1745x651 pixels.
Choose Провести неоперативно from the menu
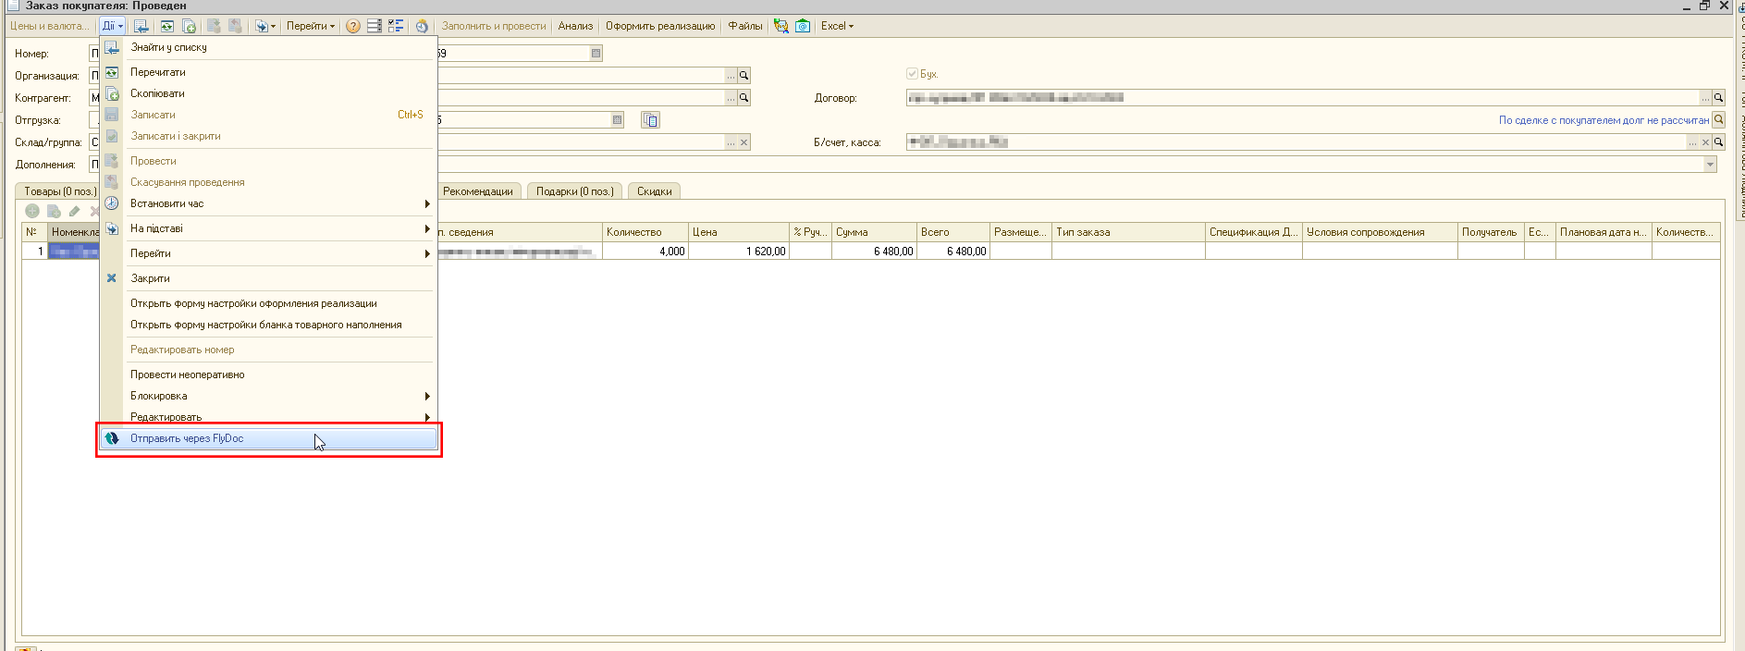pyautogui.click(x=188, y=375)
